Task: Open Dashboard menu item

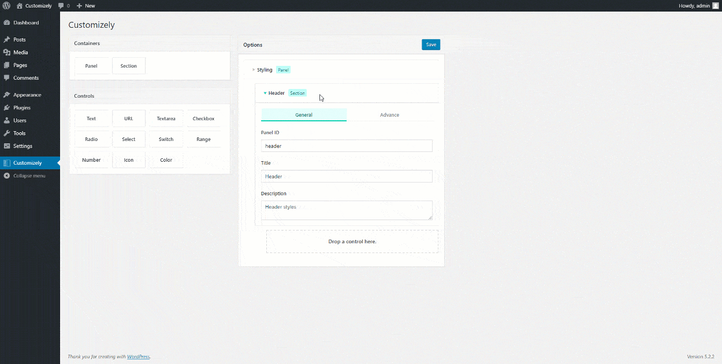Action: click(30, 23)
